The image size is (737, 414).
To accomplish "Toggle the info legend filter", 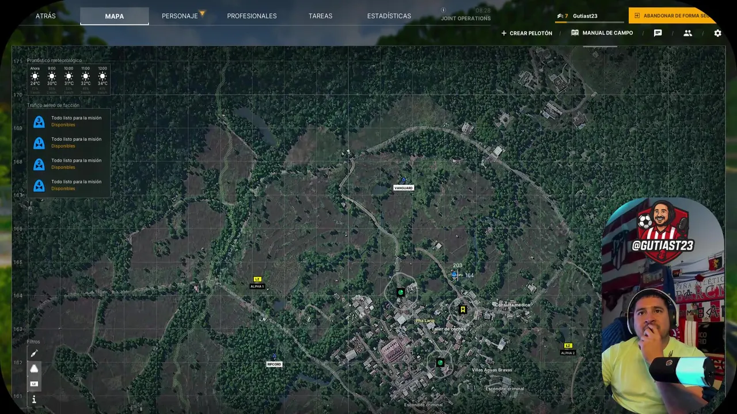I will pyautogui.click(x=34, y=399).
